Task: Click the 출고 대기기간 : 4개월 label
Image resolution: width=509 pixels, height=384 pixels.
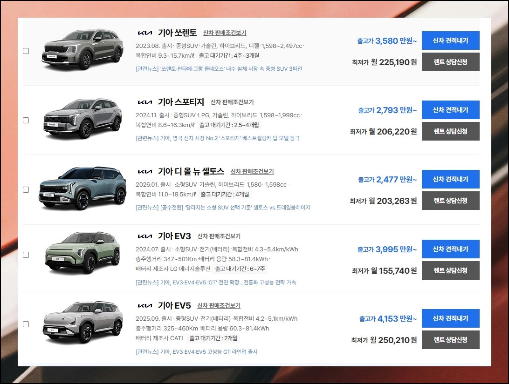Action: [x=225, y=195]
